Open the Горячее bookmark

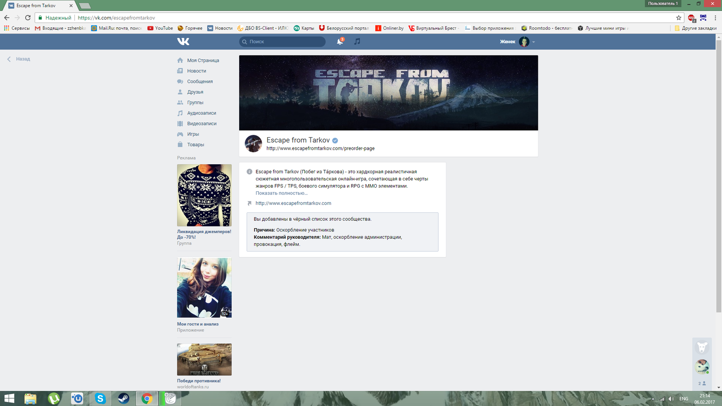[190, 28]
